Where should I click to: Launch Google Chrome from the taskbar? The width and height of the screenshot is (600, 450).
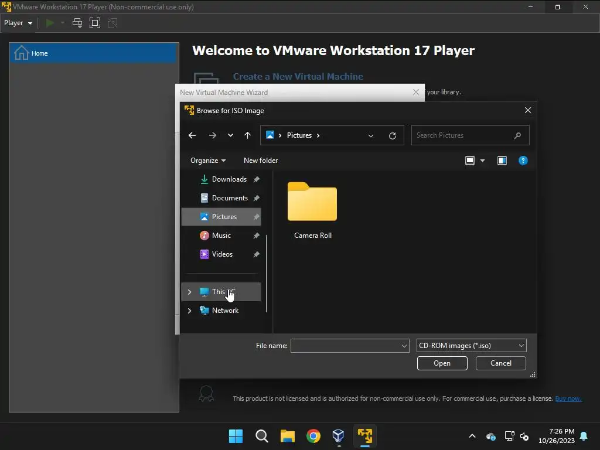coord(313,436)
